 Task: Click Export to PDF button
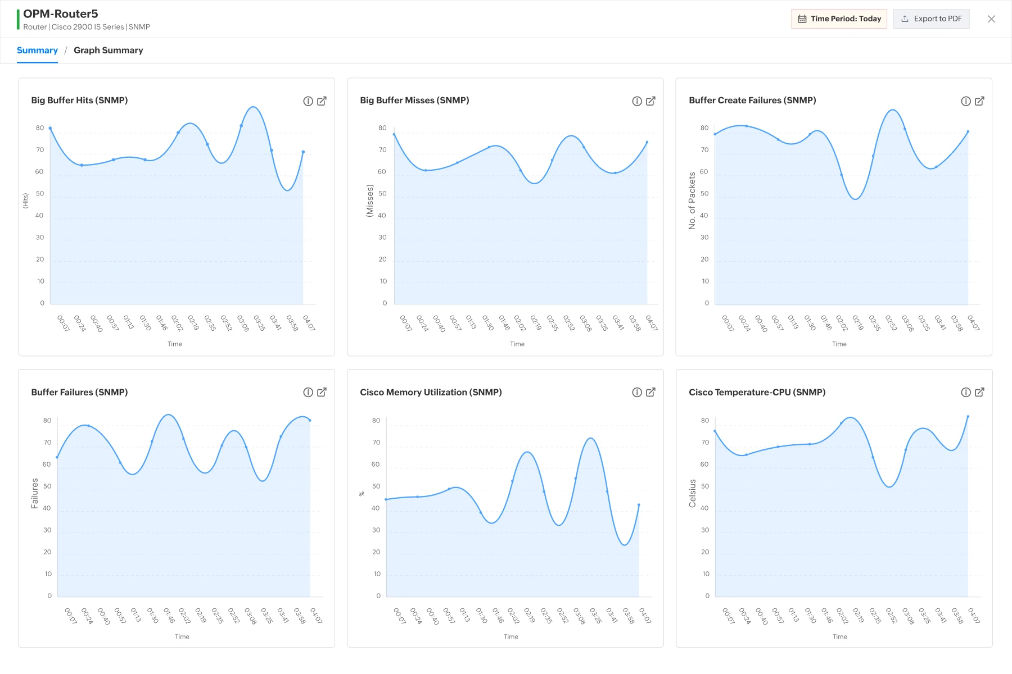coord(931,19)
